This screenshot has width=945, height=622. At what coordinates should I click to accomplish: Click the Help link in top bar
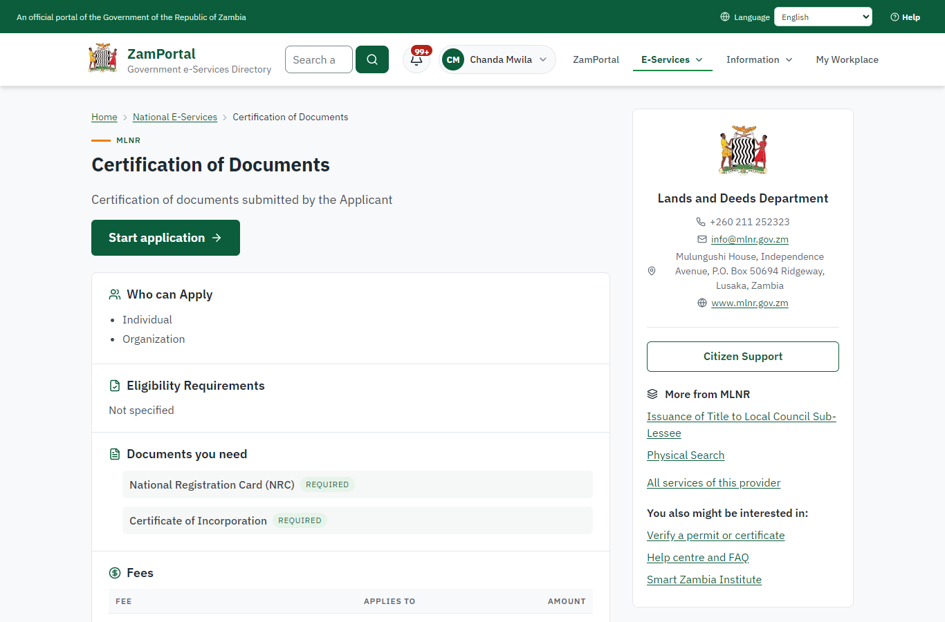[x=906, y=17]
